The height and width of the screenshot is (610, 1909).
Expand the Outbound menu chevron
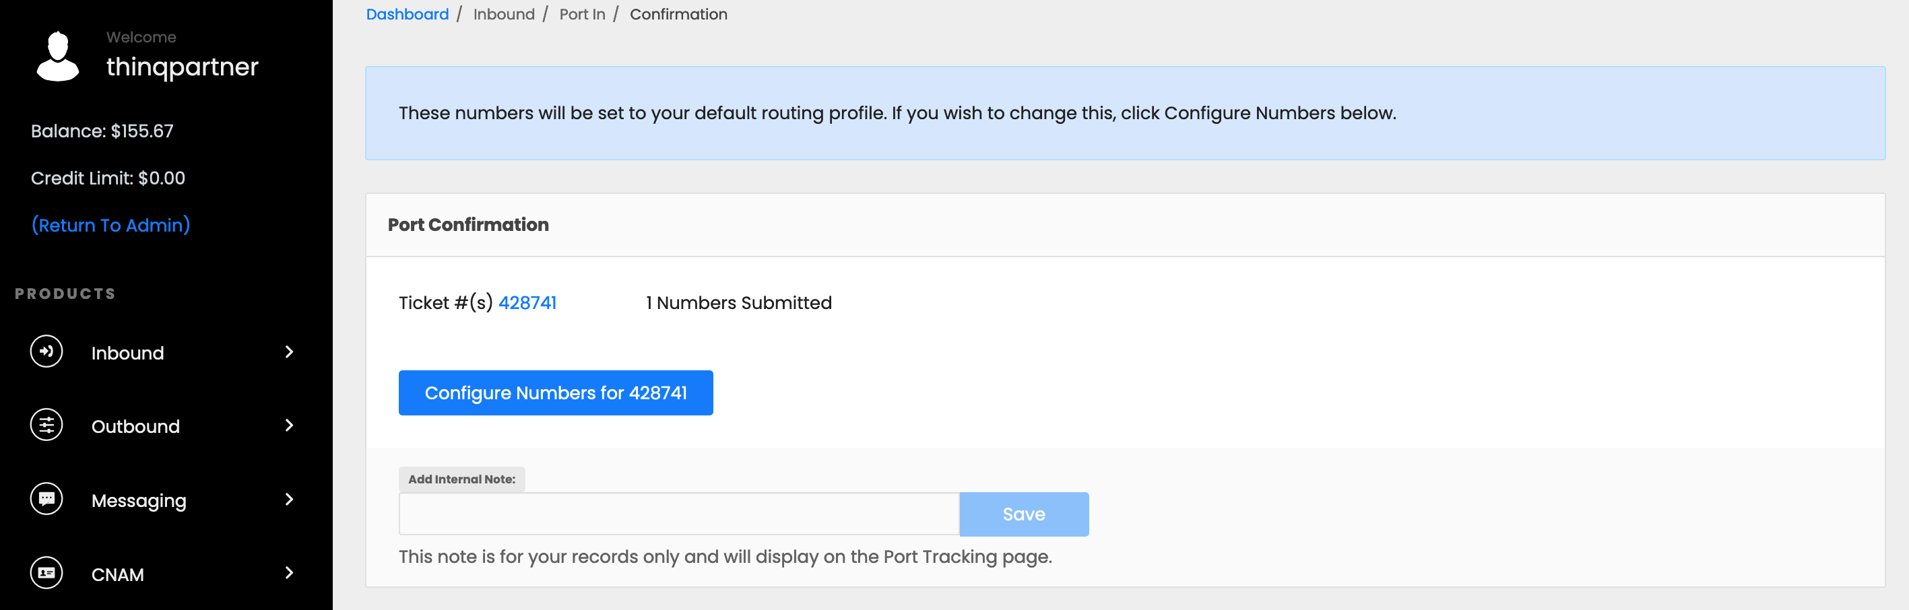click(289, 425)
